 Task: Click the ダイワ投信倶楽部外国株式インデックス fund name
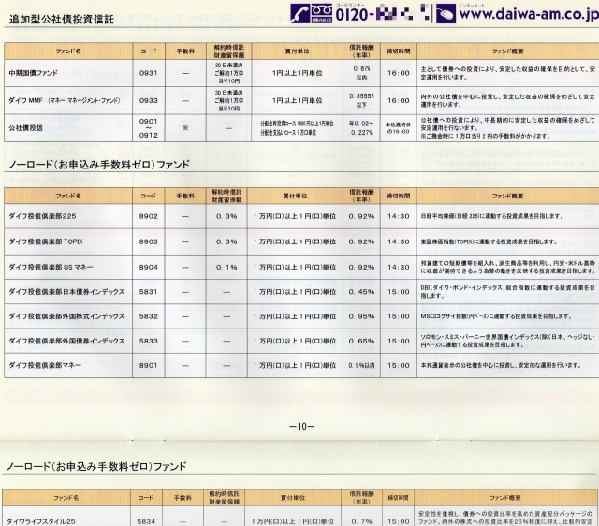[66, 316]
